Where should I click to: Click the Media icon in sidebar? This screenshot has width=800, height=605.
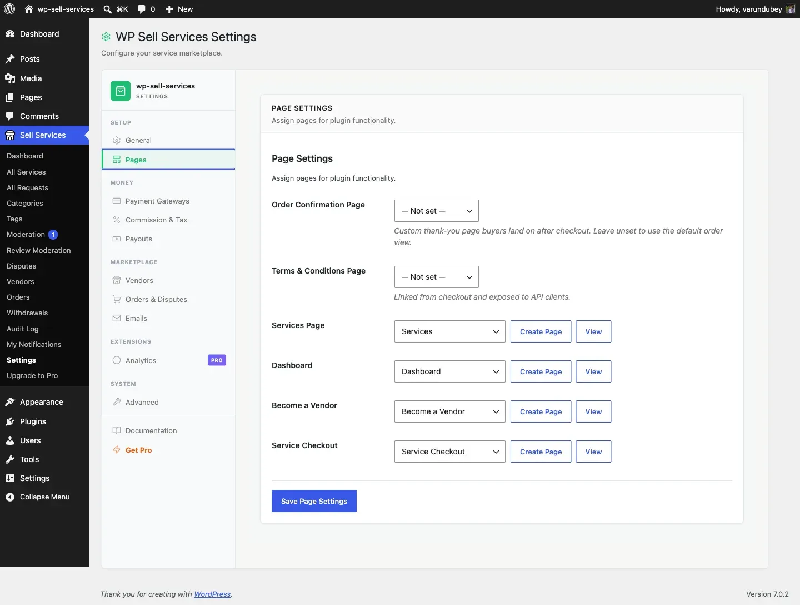[x=10, y=78]
